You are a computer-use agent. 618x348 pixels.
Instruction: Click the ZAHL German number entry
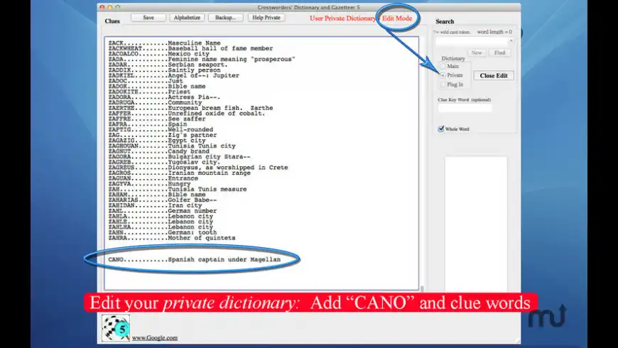point(163,211)
